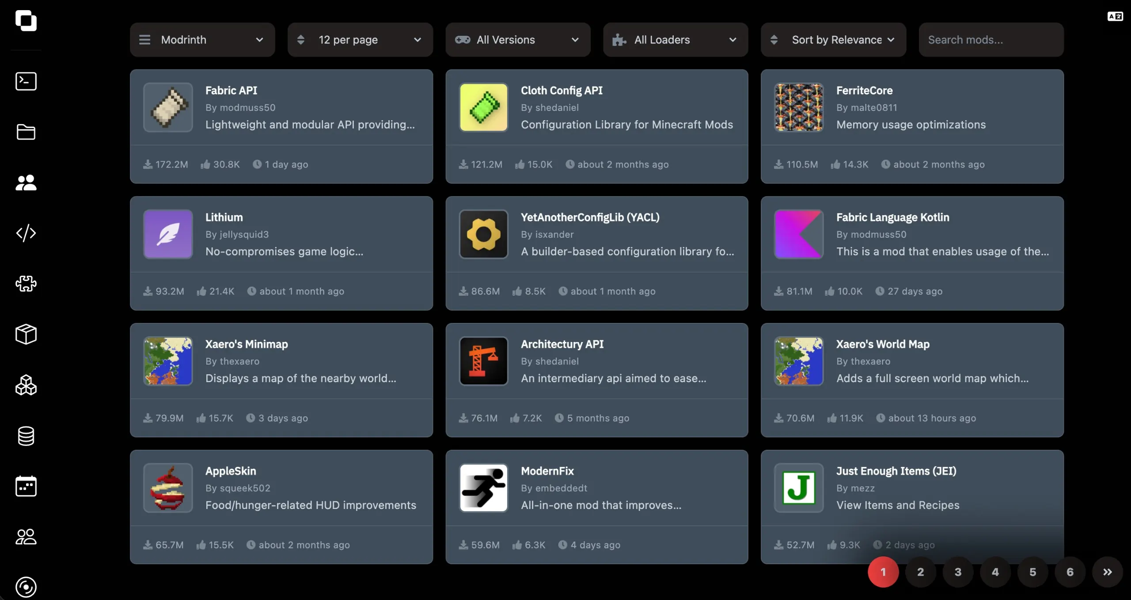
Task: Click the "about 13 hours ago" timestamp
Action: [932, 418]
